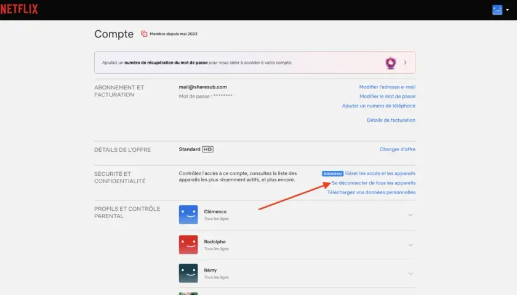Click Modifier le mot de passe link

click(387, 96)
